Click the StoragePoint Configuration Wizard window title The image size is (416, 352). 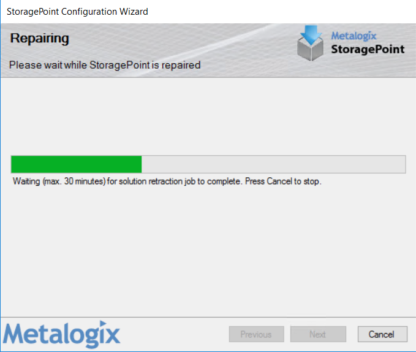pyautogui.click(x=77, y=12)
